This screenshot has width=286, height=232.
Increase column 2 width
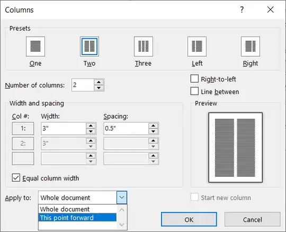91,140
